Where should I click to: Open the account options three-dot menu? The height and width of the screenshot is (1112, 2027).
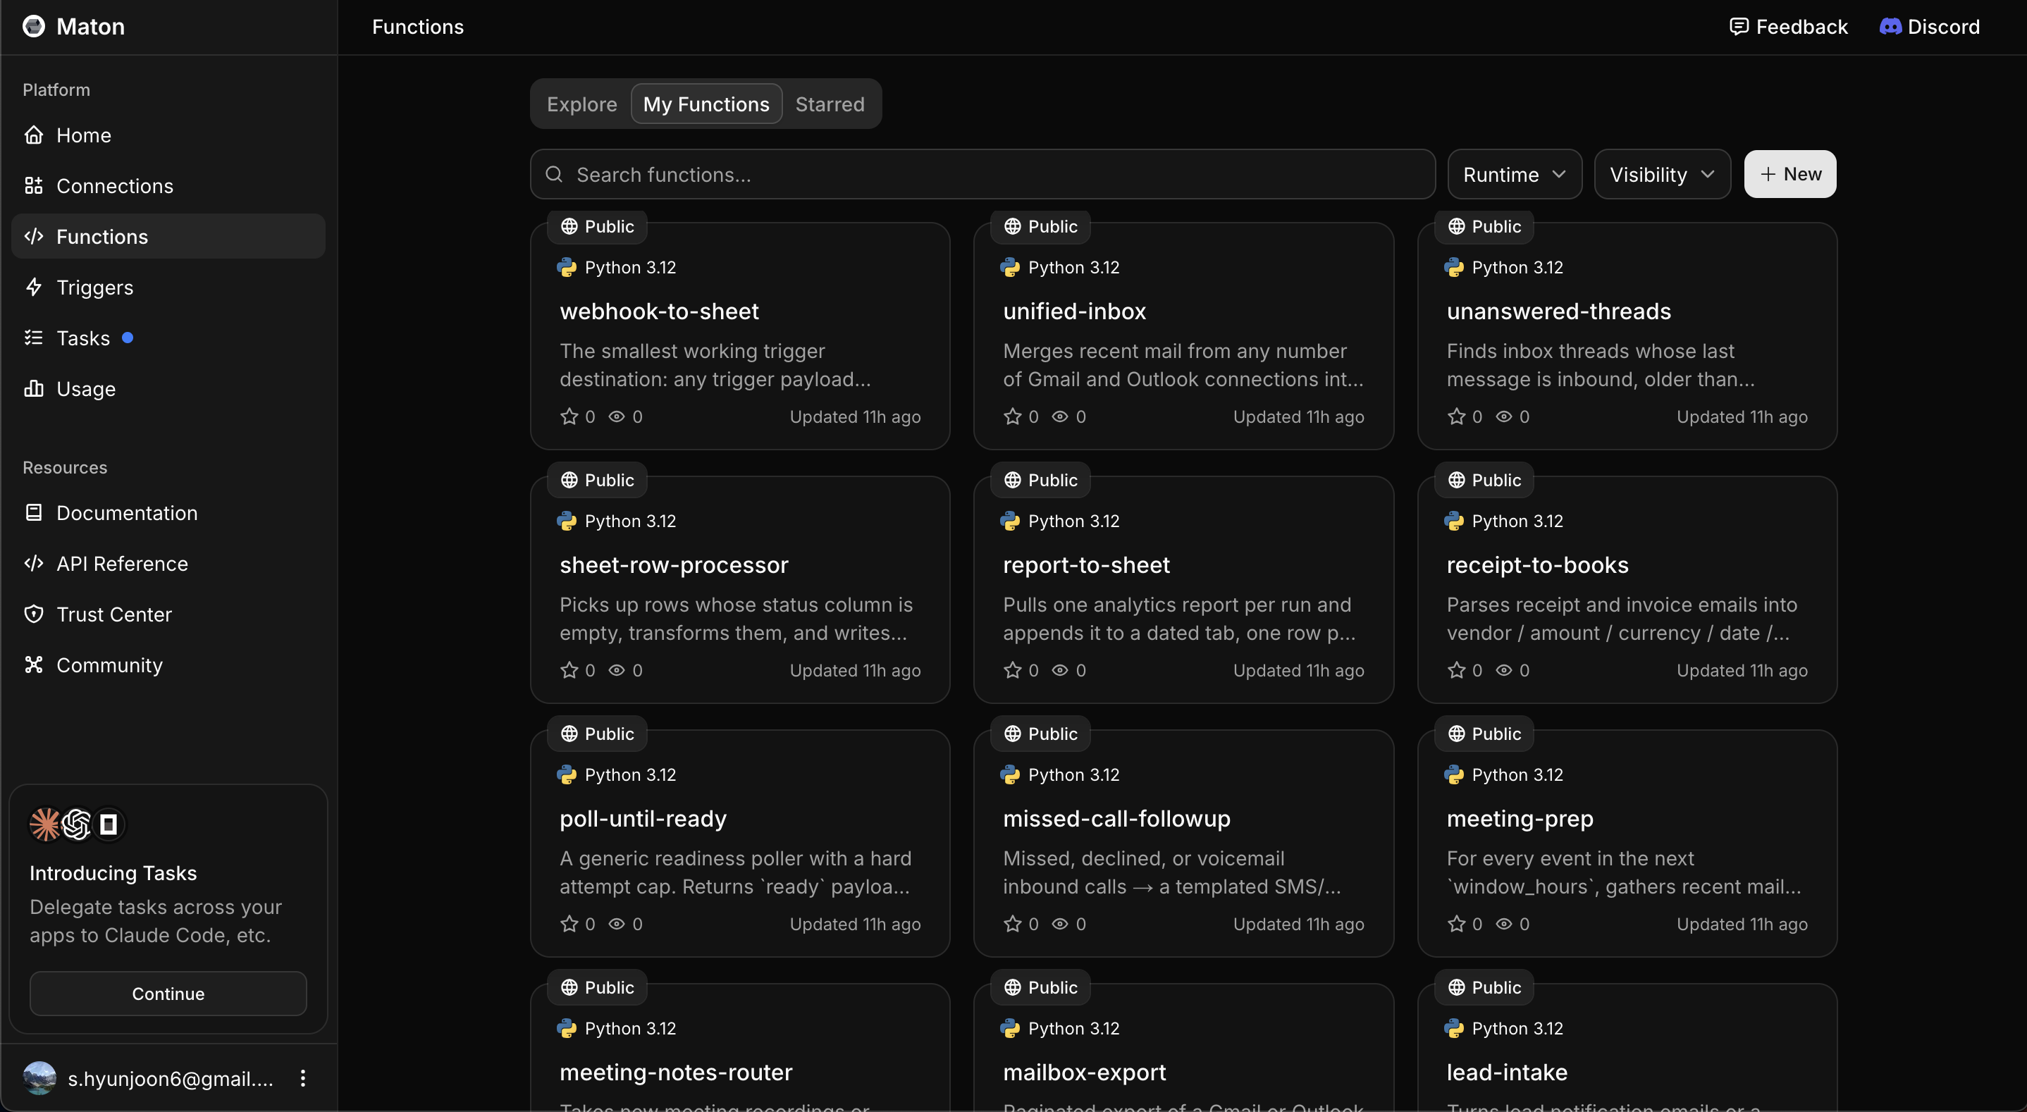point(303,1078)
